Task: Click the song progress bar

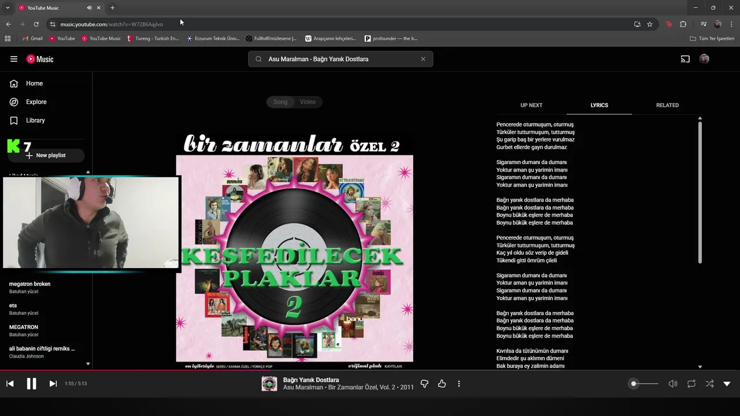Action: (370, 370)
